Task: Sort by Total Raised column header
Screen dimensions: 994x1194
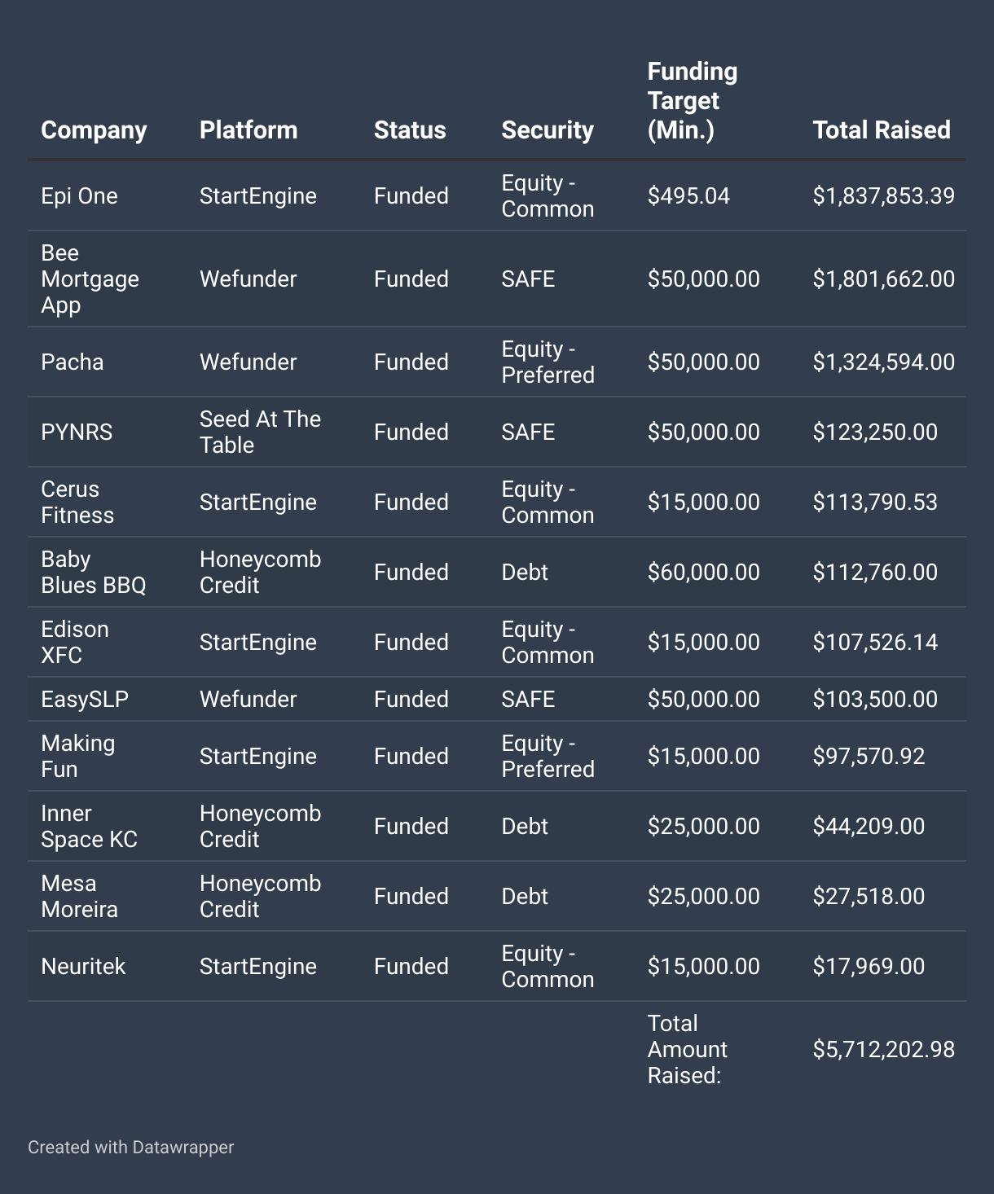Action: coord(882,130)
